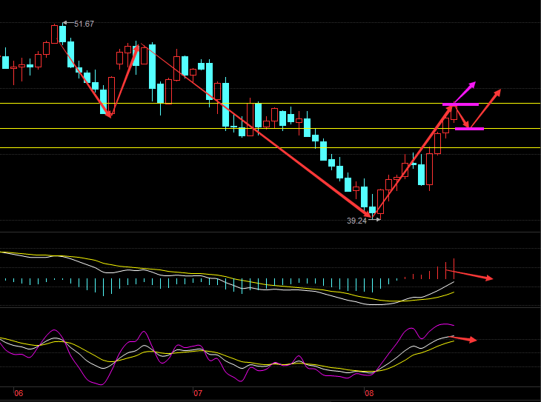Select the 08 month marker on time axis
The height and width of the screenshot is (402, 541).
pos(369,393)
